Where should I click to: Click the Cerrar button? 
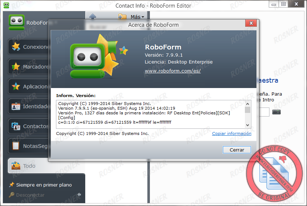[237, 150]
